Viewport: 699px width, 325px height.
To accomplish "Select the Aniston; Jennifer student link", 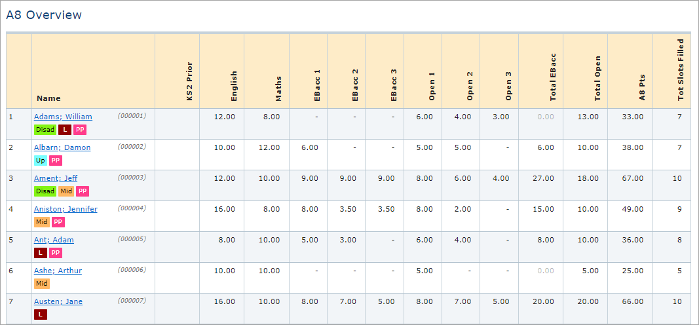I will [x=66, y=209].
